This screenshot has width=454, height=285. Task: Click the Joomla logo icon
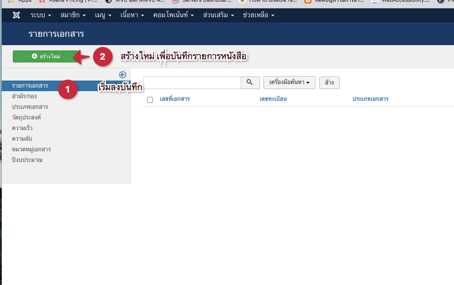tap(16, 15)
